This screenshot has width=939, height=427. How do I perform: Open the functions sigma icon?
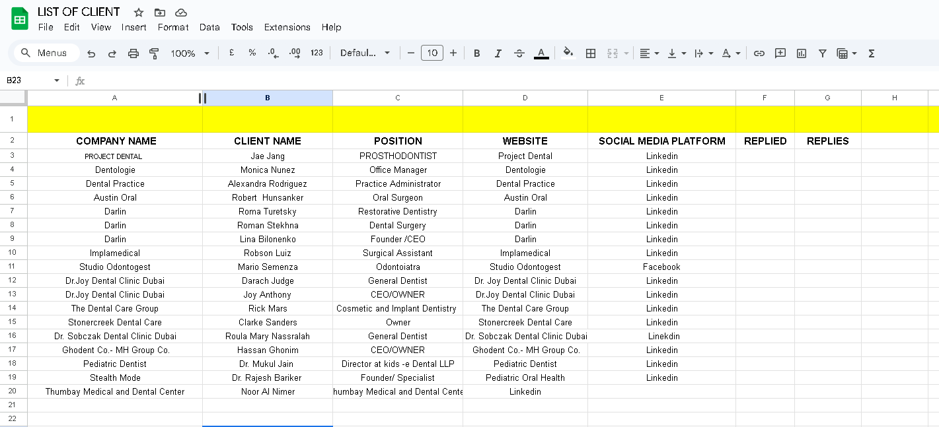coord(872,53)
